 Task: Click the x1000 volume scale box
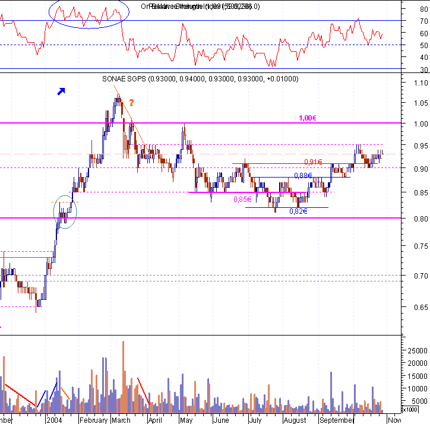(410, 410)
